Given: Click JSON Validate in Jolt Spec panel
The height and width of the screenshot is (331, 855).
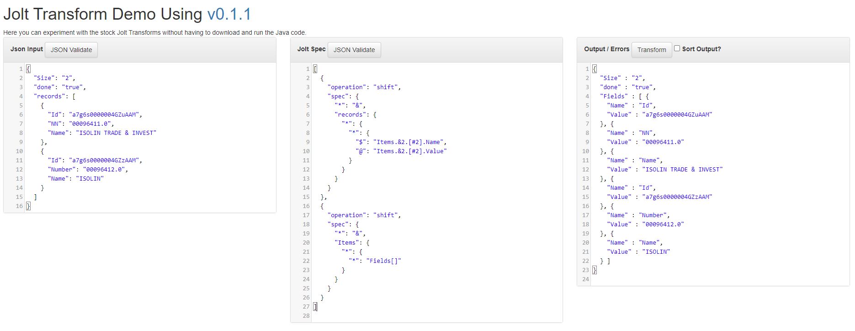Looking at the screenshot, I should coord(354,50).
